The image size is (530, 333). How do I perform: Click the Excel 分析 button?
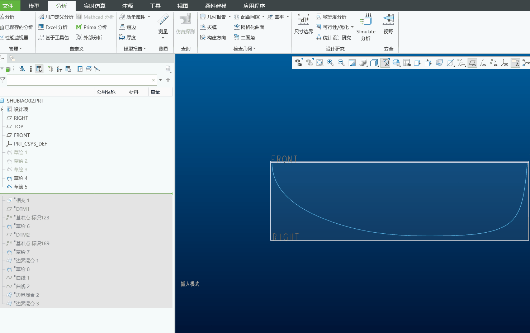(x=53, y=27)
